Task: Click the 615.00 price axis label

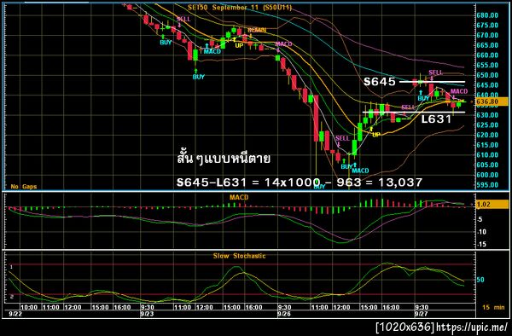Action: tap(487, 145)
